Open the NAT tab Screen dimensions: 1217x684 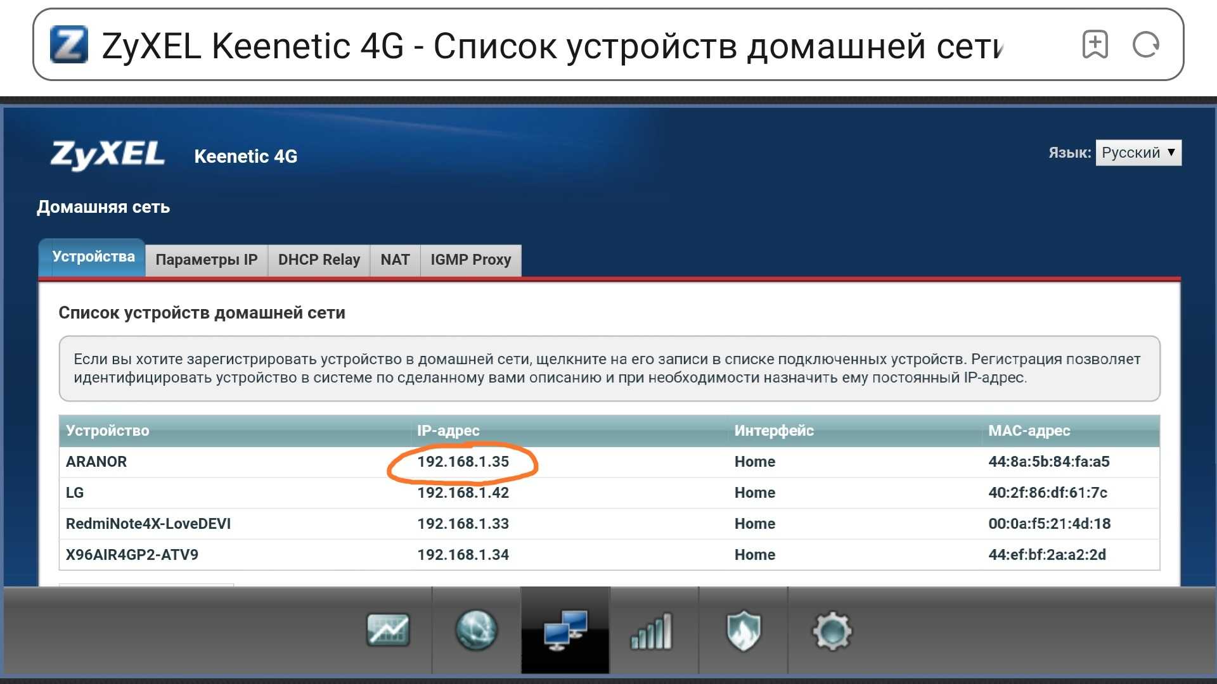coord(395,260)
